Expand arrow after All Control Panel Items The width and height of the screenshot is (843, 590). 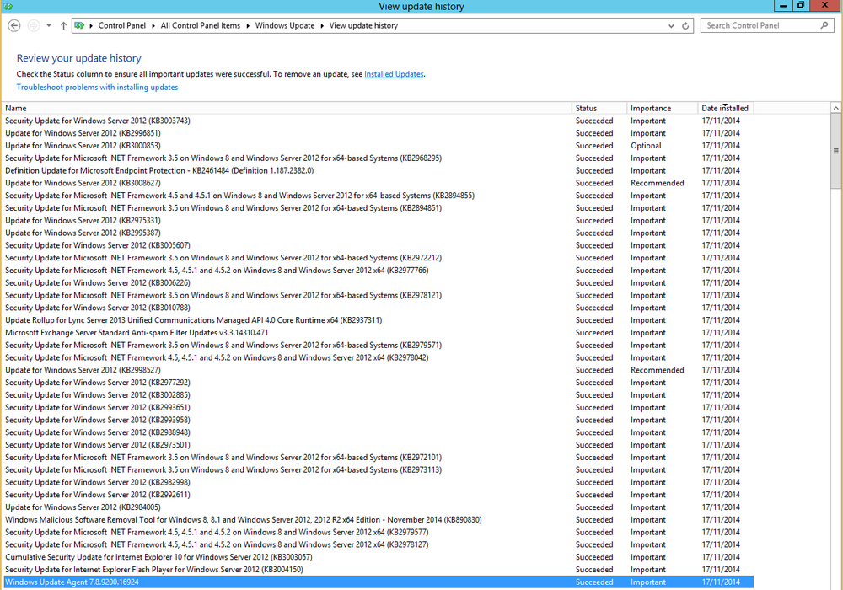click(248, 26)
